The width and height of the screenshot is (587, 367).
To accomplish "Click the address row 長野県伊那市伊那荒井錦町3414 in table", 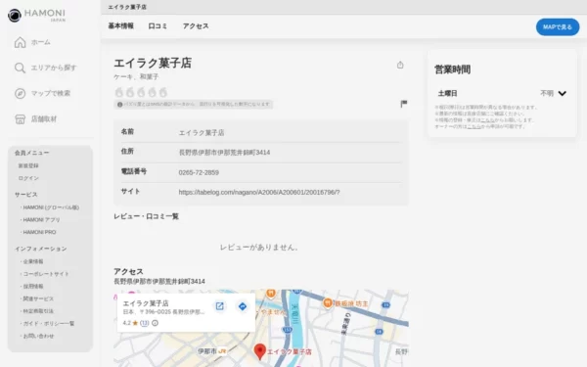I will pos(261,152).
